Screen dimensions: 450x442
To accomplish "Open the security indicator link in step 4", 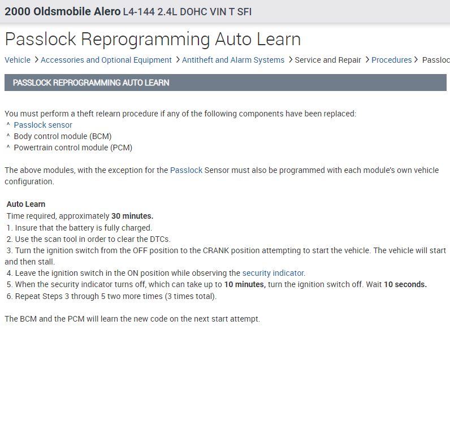I will pyautogui.click(x=273, y=273).
